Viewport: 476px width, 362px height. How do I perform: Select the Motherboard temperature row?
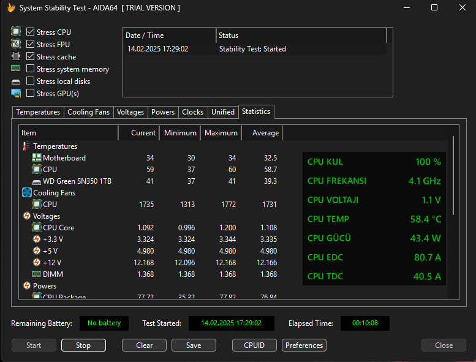point(151,158)
